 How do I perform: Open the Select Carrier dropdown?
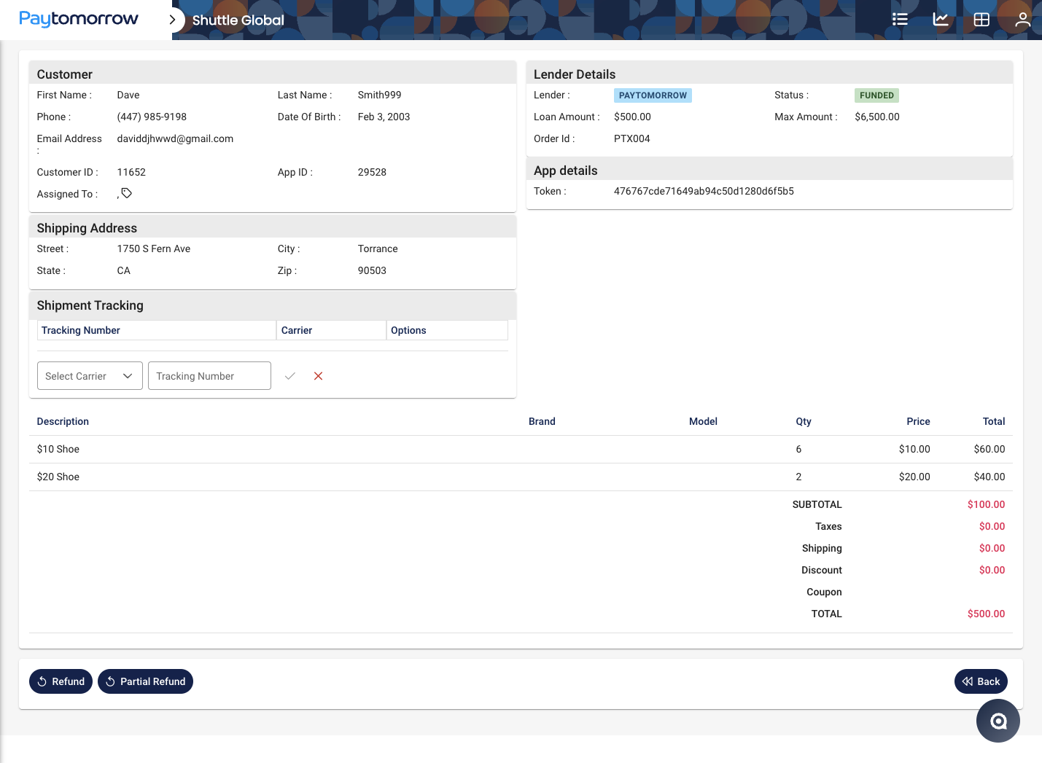(90, 376)
